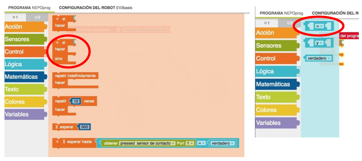Select the 'y' logic block in right panel

pyautogui.click(x=319, y=43)
